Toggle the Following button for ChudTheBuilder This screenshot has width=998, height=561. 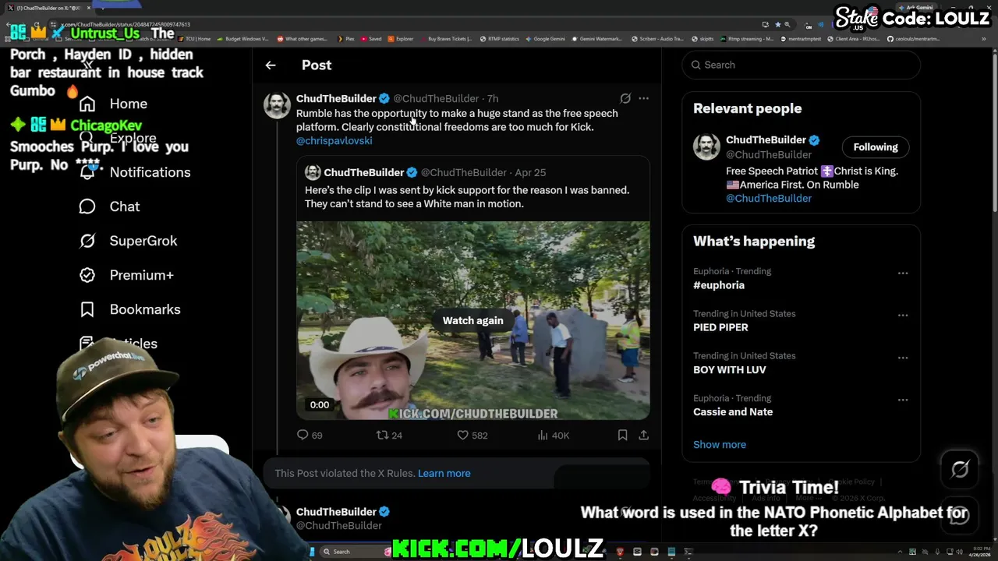pos(875,146)
